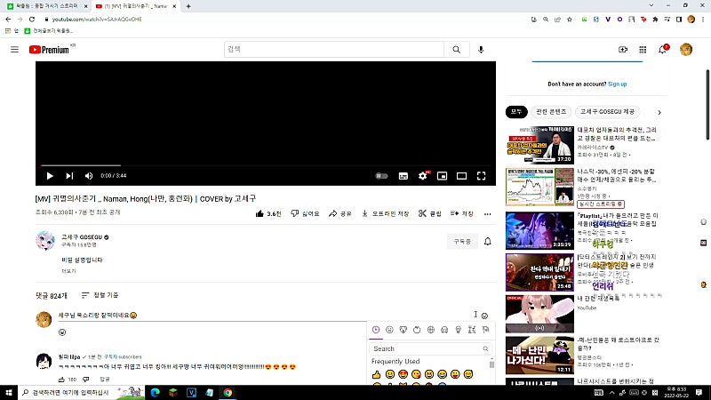711x400 pixels.
Task: Toggle the subtitles/captions button
Action: click(403, 176)
